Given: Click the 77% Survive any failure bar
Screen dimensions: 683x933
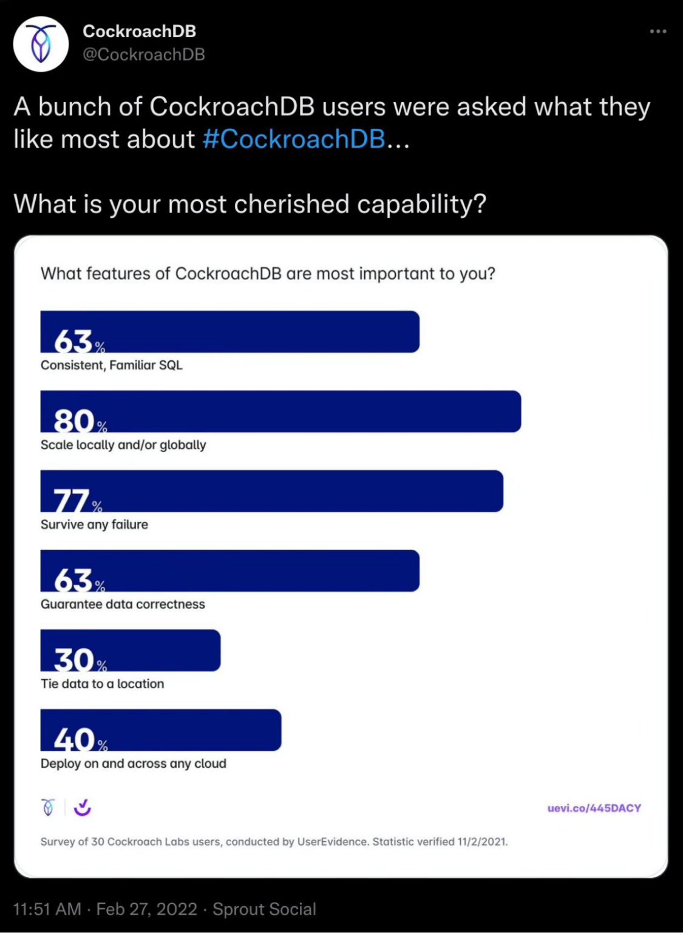Looking at the screenshot, I should coord(271,491).
